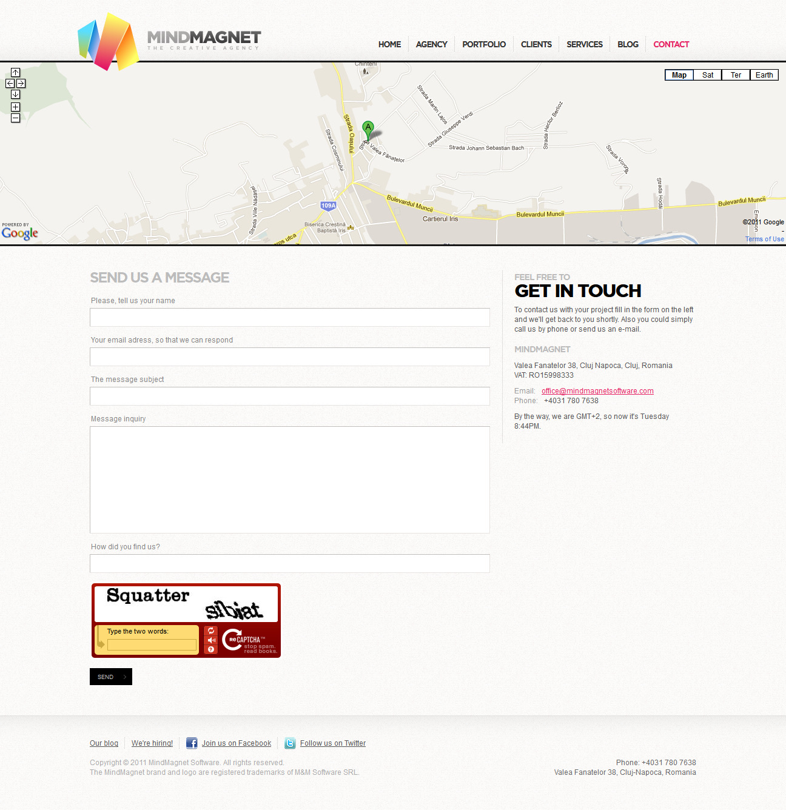
Task: Focus the Message inquiry textarea
Action: (x=290, y=480)
